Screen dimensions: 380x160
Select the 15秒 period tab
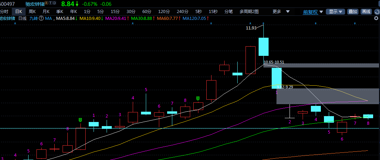click(213, 12)
